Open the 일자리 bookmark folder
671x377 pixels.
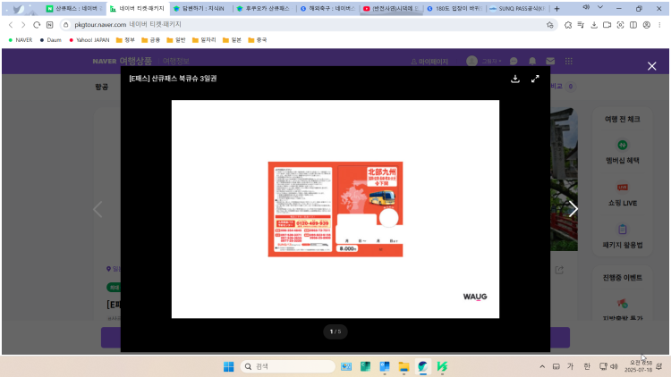[204, 39]
